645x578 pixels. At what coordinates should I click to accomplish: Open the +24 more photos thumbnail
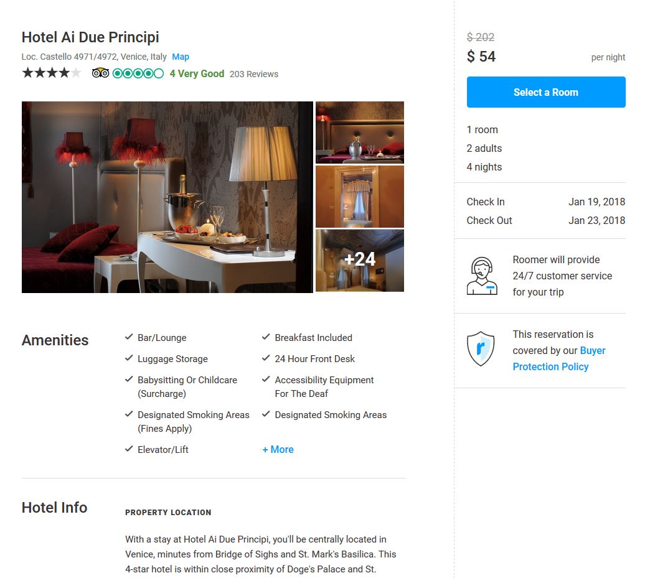tap(359, 261)
